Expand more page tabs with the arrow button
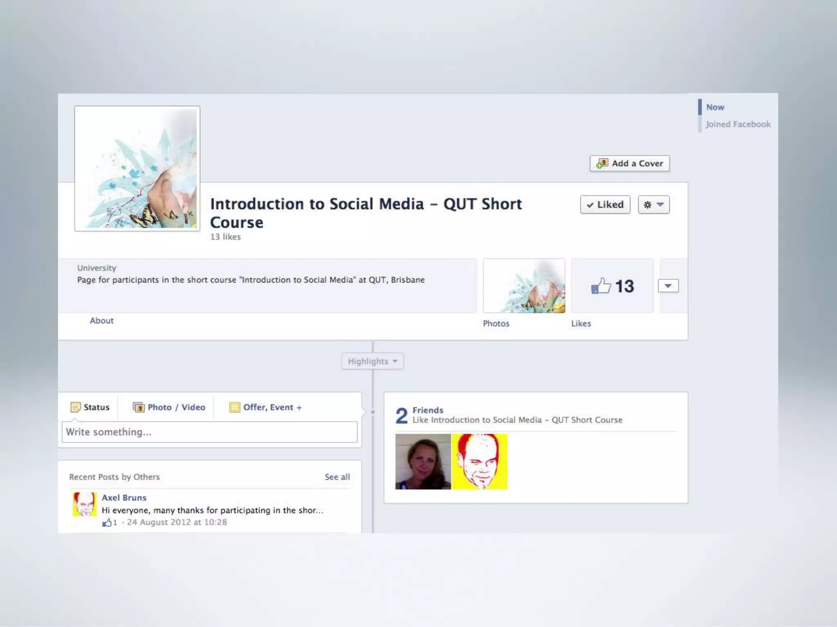837x627 pixels. (x=668, y=286)
